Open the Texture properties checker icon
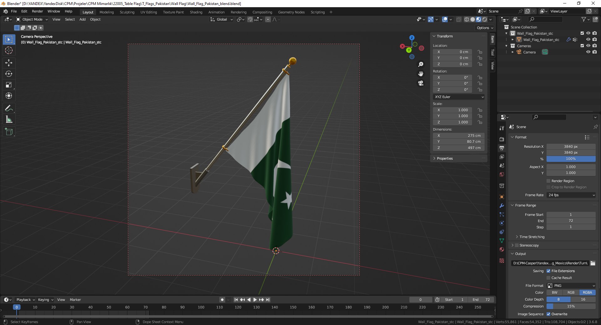 502,260
